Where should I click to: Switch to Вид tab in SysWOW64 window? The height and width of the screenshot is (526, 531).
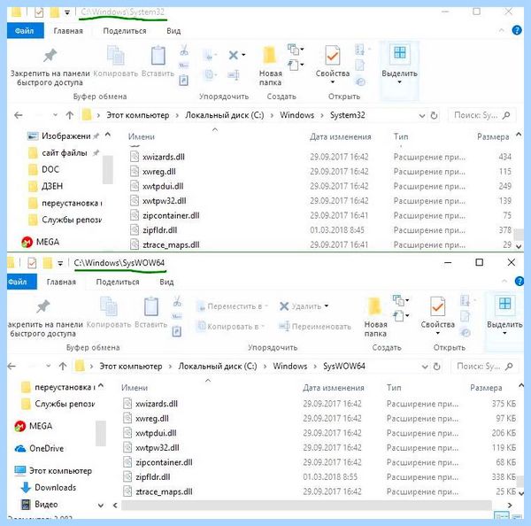point(166,282)
